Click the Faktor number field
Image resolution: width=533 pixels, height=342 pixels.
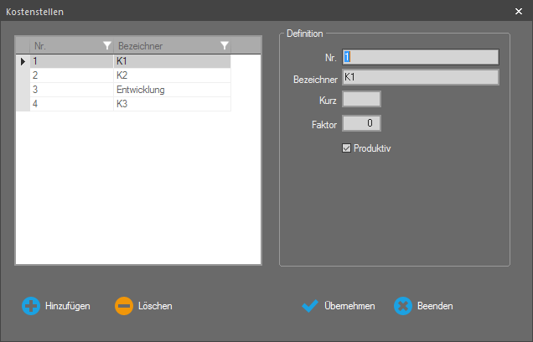[x=362, y=124]
